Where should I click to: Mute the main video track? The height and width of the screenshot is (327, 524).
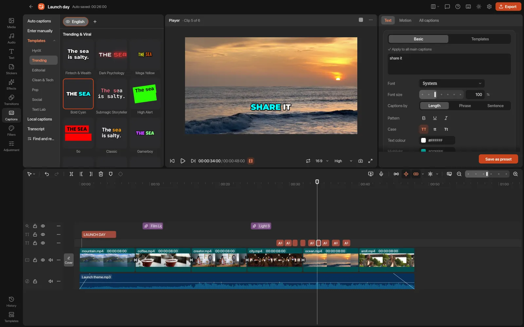pyautogui.click(x=51, y=260)
